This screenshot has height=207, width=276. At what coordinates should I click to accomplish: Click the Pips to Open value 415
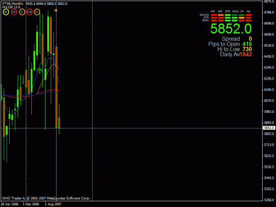pyautogui.click(x=247, y=44)
